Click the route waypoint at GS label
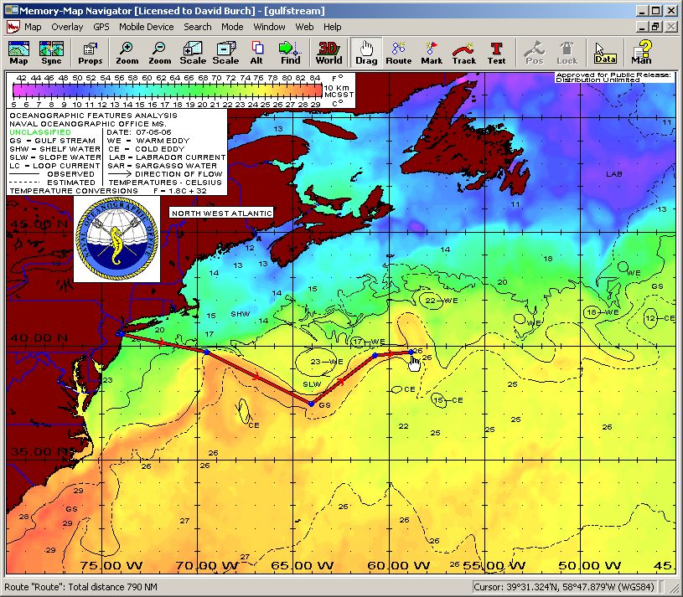The height and width of the screenshot is (597, 683). click(311, 404)
